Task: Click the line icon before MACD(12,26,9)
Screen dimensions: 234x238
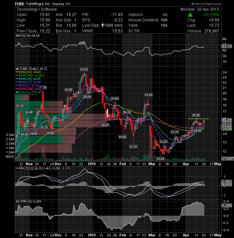Action: (17, 168)
